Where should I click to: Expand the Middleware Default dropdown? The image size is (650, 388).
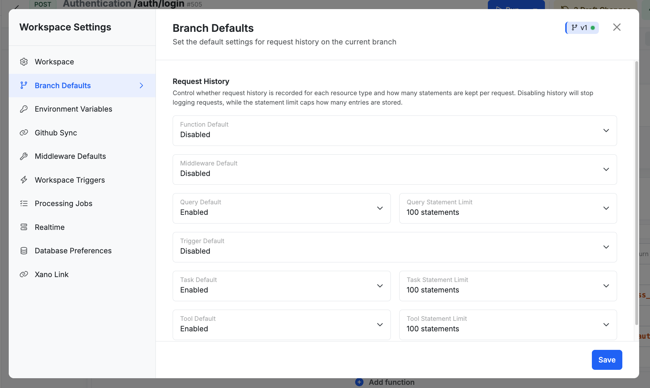[x=606, y=169]
